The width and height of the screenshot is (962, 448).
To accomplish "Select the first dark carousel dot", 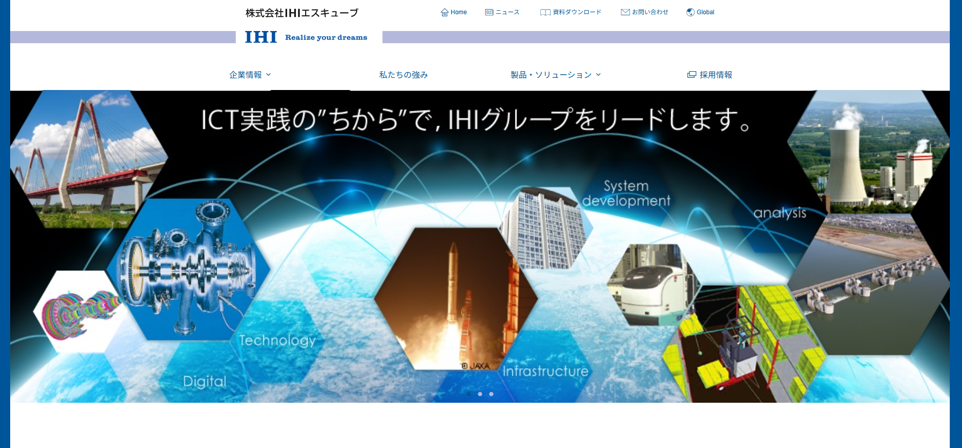I will pyautogui.click(x=469, y=394).
